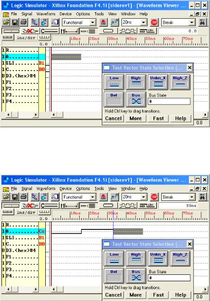Click Fast button in lower dialog
The image size is (210, 301).
[158, 295]
